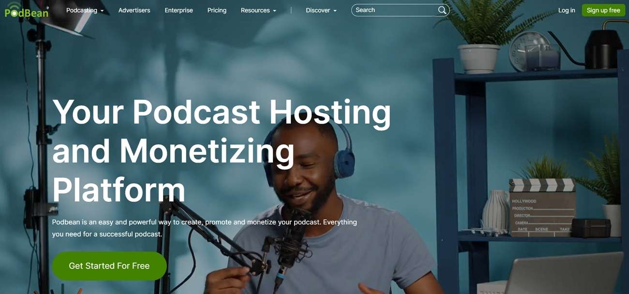Click Get Started For Free button
This screenshot has width=629, height=294.
109,266
